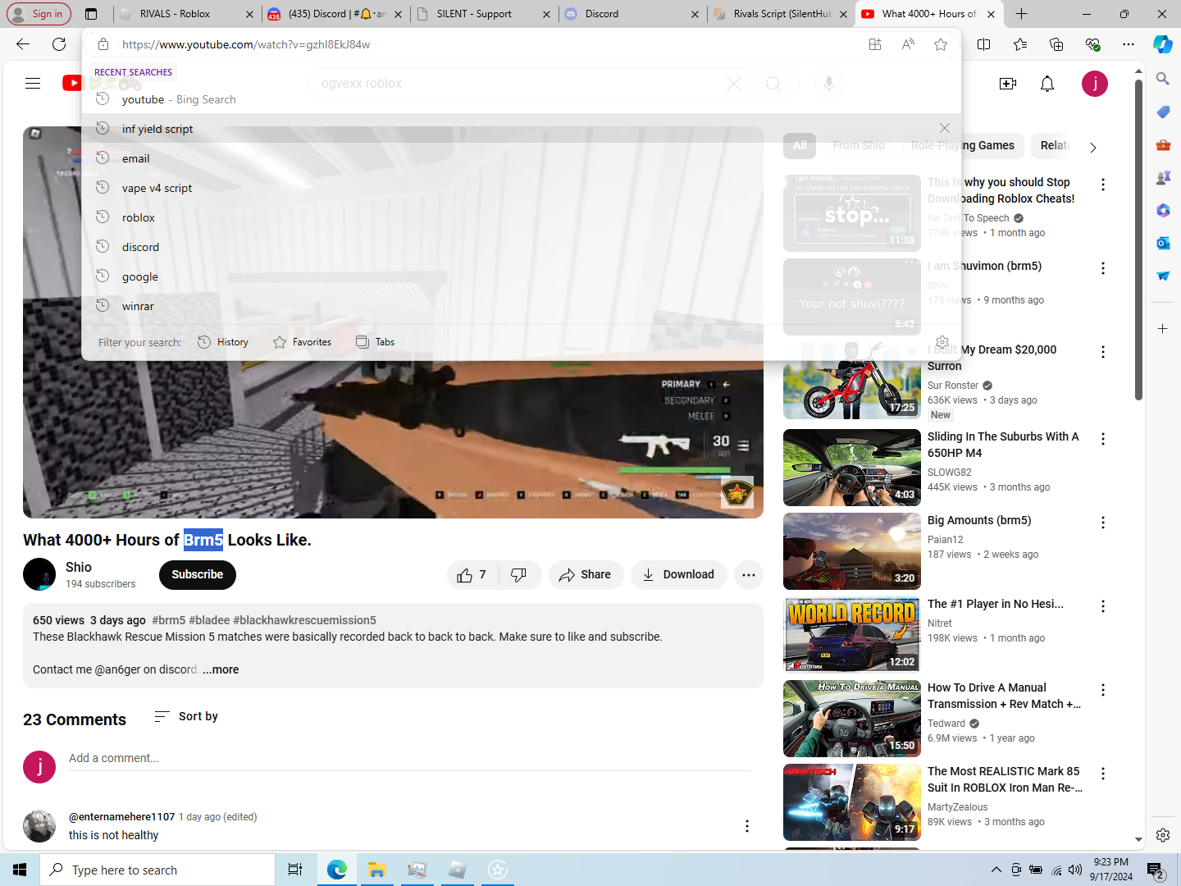Viewport: 1181px width, 886px height.
Task: Open more options for 'Most REALISTIC Mark 85' video
Action: (x=1103, y=774)
